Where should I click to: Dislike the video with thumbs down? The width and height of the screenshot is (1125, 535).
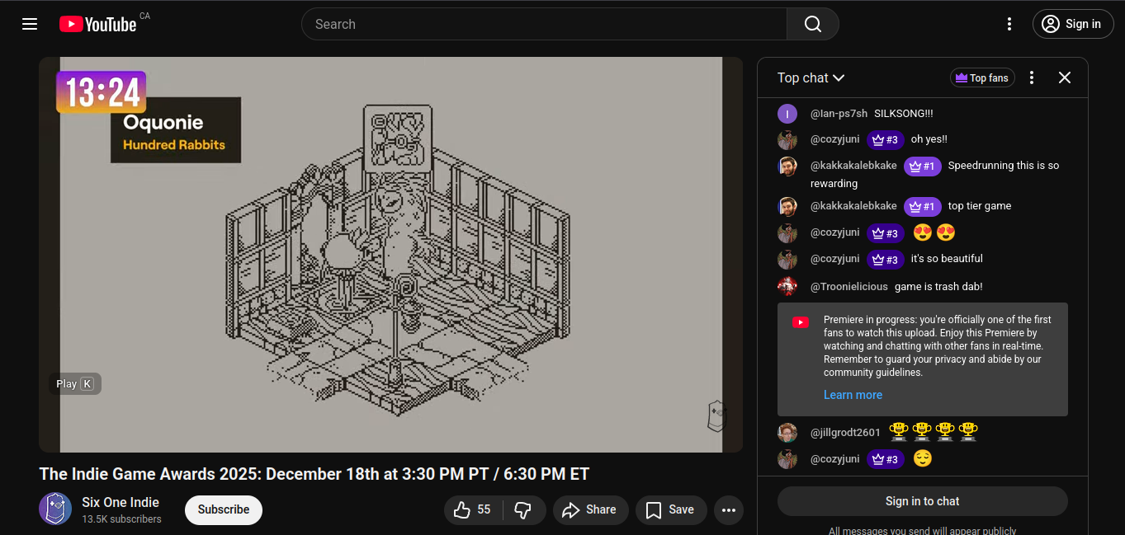tap(522, 510)
